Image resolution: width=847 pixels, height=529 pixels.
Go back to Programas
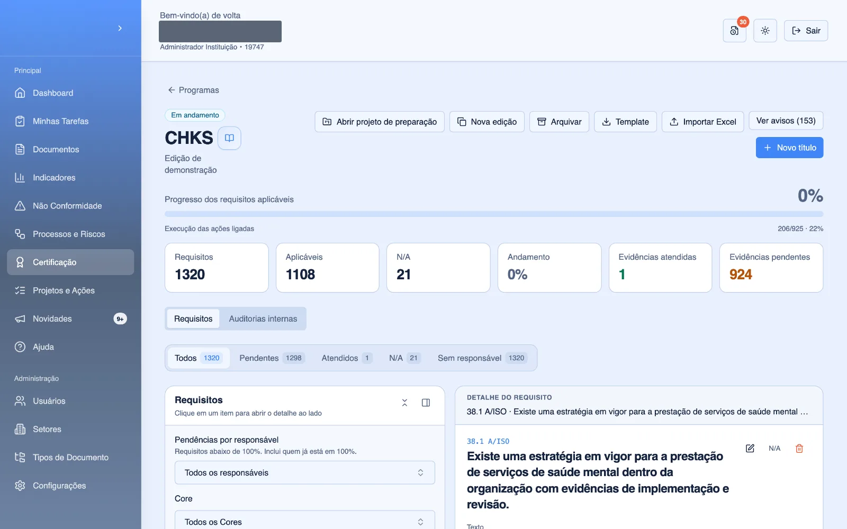point(193,90)
